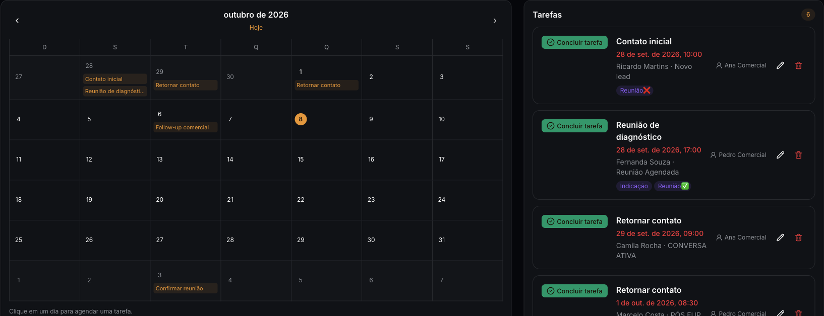Click the date 28 de set. de 2026, 17:00
This screenshot has height=316, width=824.
659,150
